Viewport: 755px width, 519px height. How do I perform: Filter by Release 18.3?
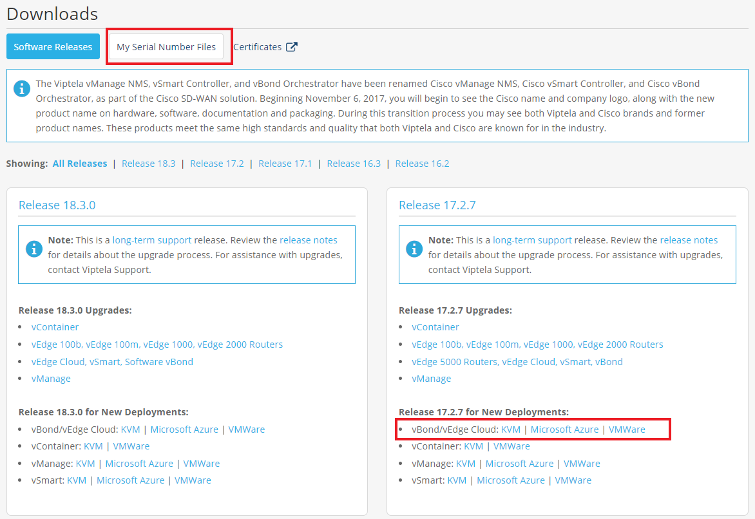[x=148, y=164]
